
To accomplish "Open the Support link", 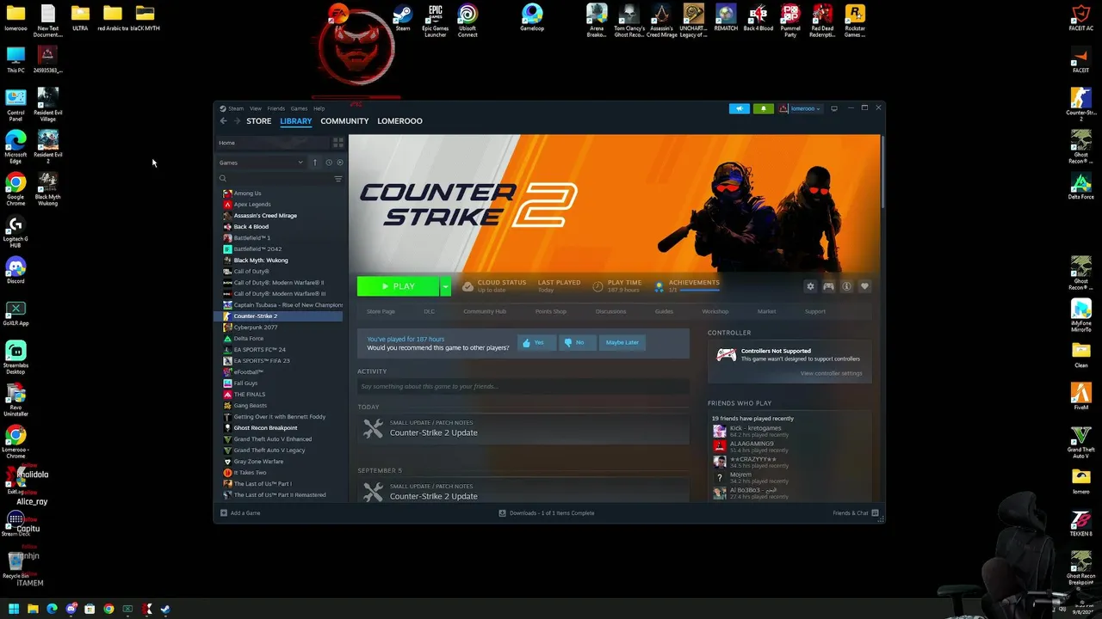I will (x=814, y=311).
